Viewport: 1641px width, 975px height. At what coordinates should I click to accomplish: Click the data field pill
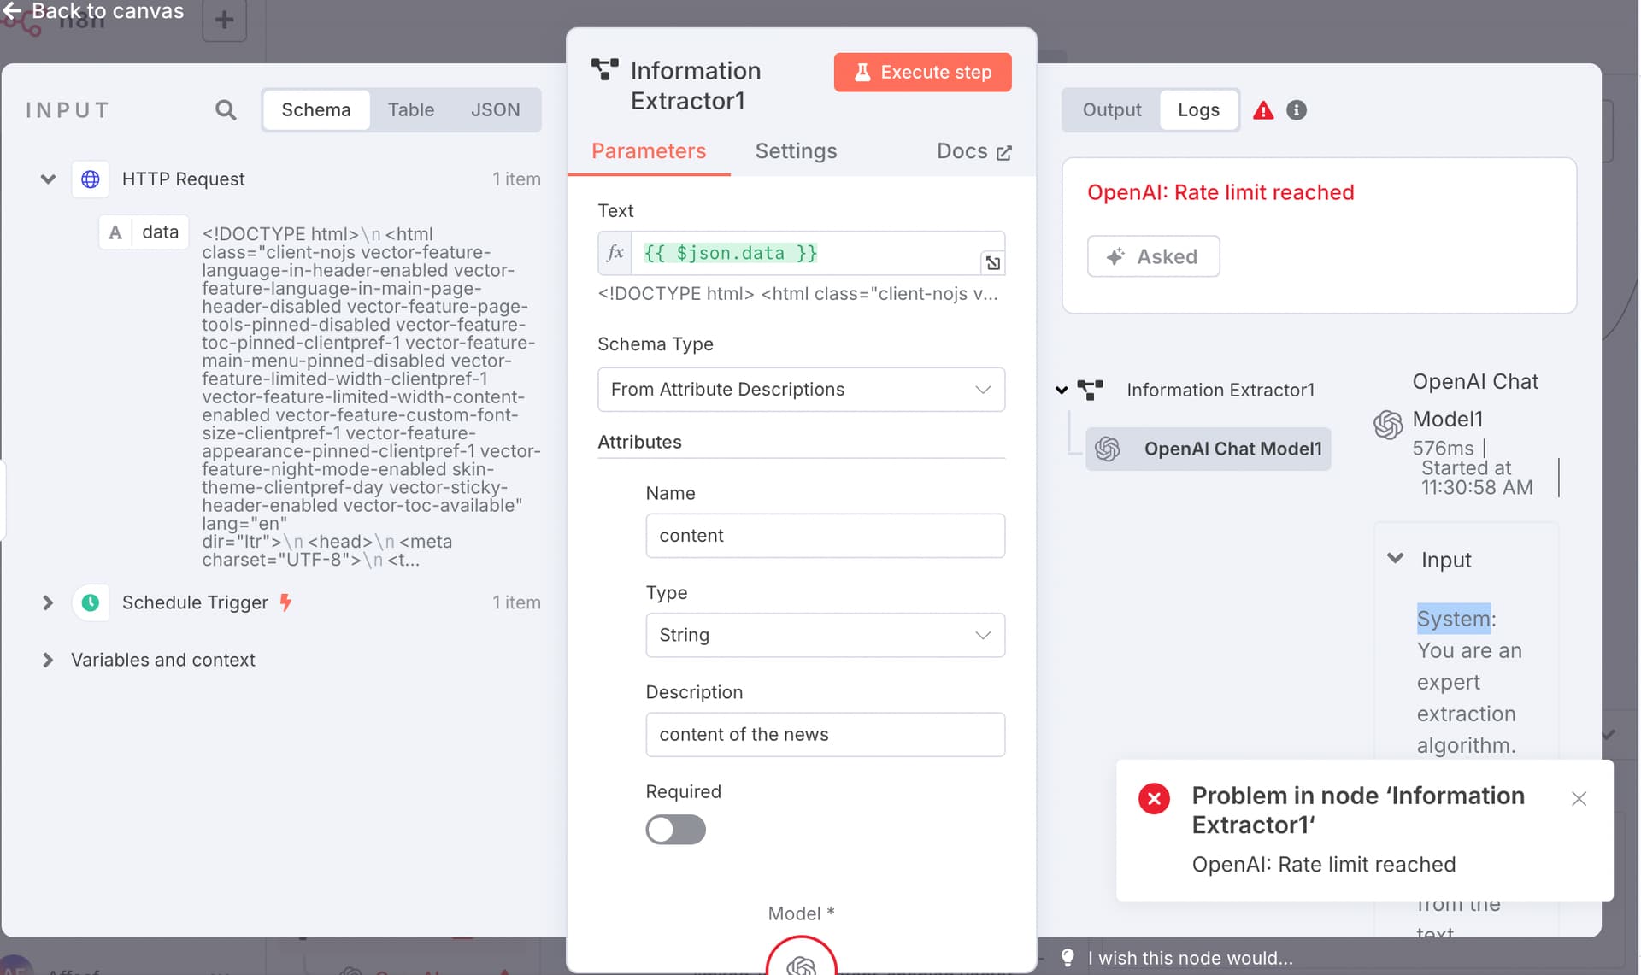tap(144, 232)
